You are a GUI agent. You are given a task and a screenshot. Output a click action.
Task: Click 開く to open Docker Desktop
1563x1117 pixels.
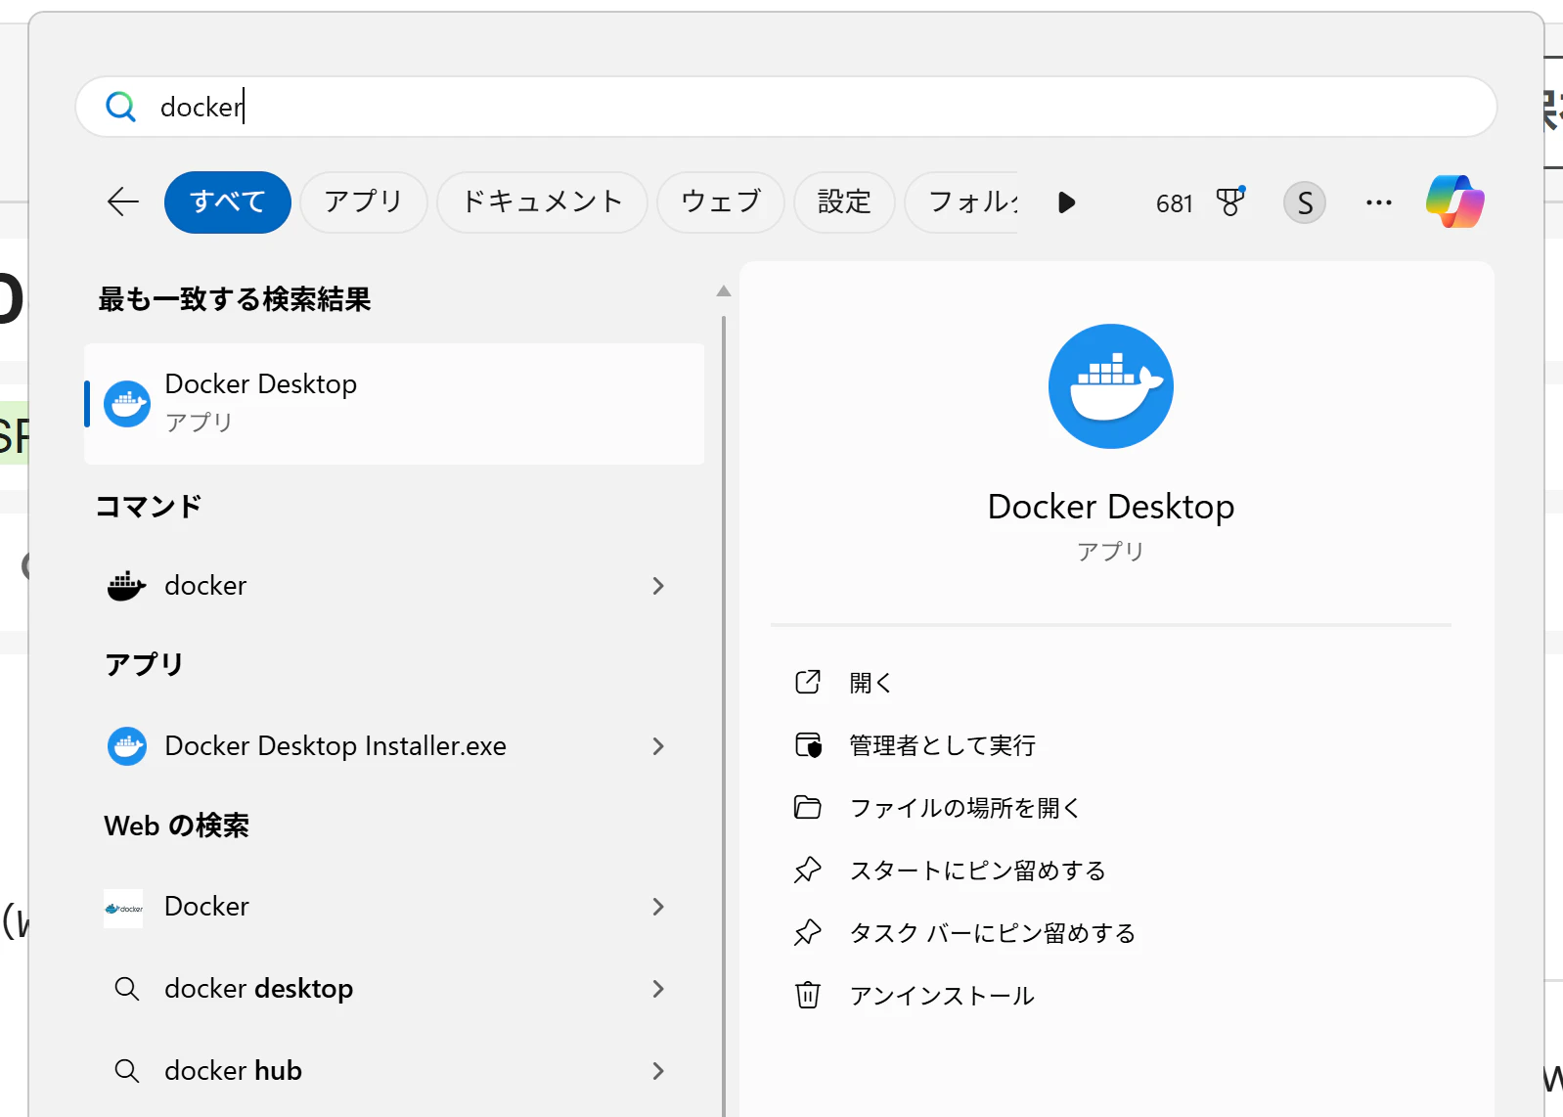pos(871,683)
